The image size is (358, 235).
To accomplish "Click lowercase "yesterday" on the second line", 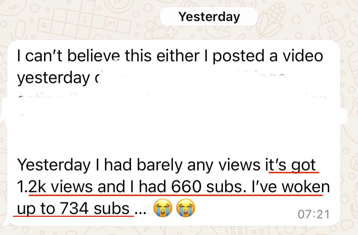I will 53,78.
